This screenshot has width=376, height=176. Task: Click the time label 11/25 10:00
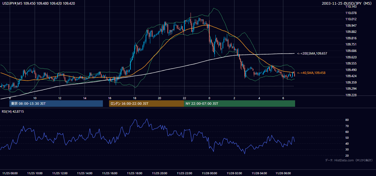[x=35, y=173]
